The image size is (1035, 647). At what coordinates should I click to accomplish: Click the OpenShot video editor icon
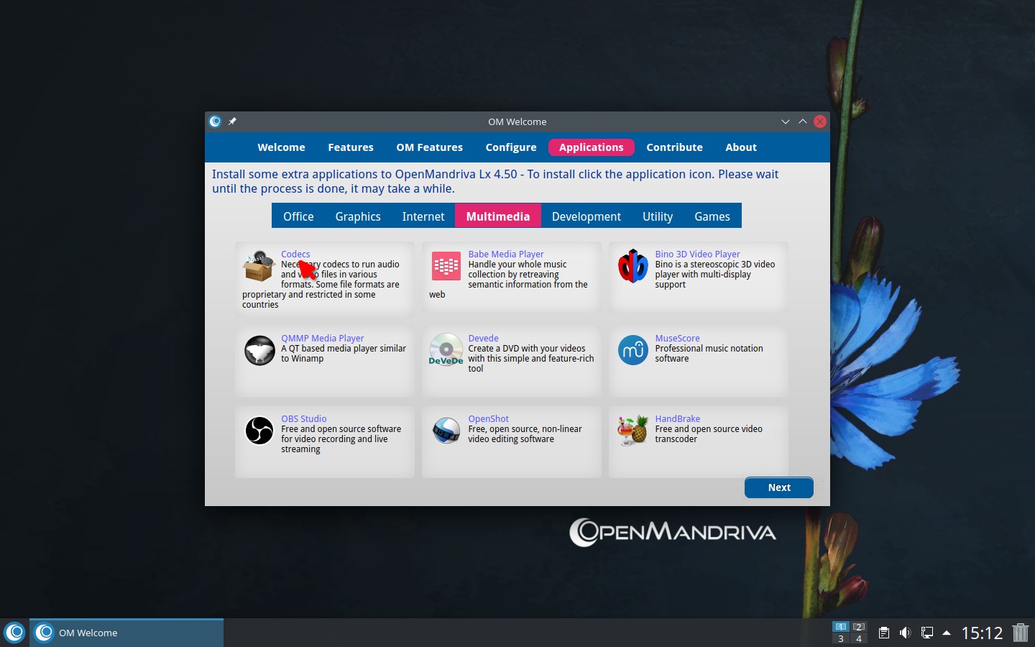446,431
